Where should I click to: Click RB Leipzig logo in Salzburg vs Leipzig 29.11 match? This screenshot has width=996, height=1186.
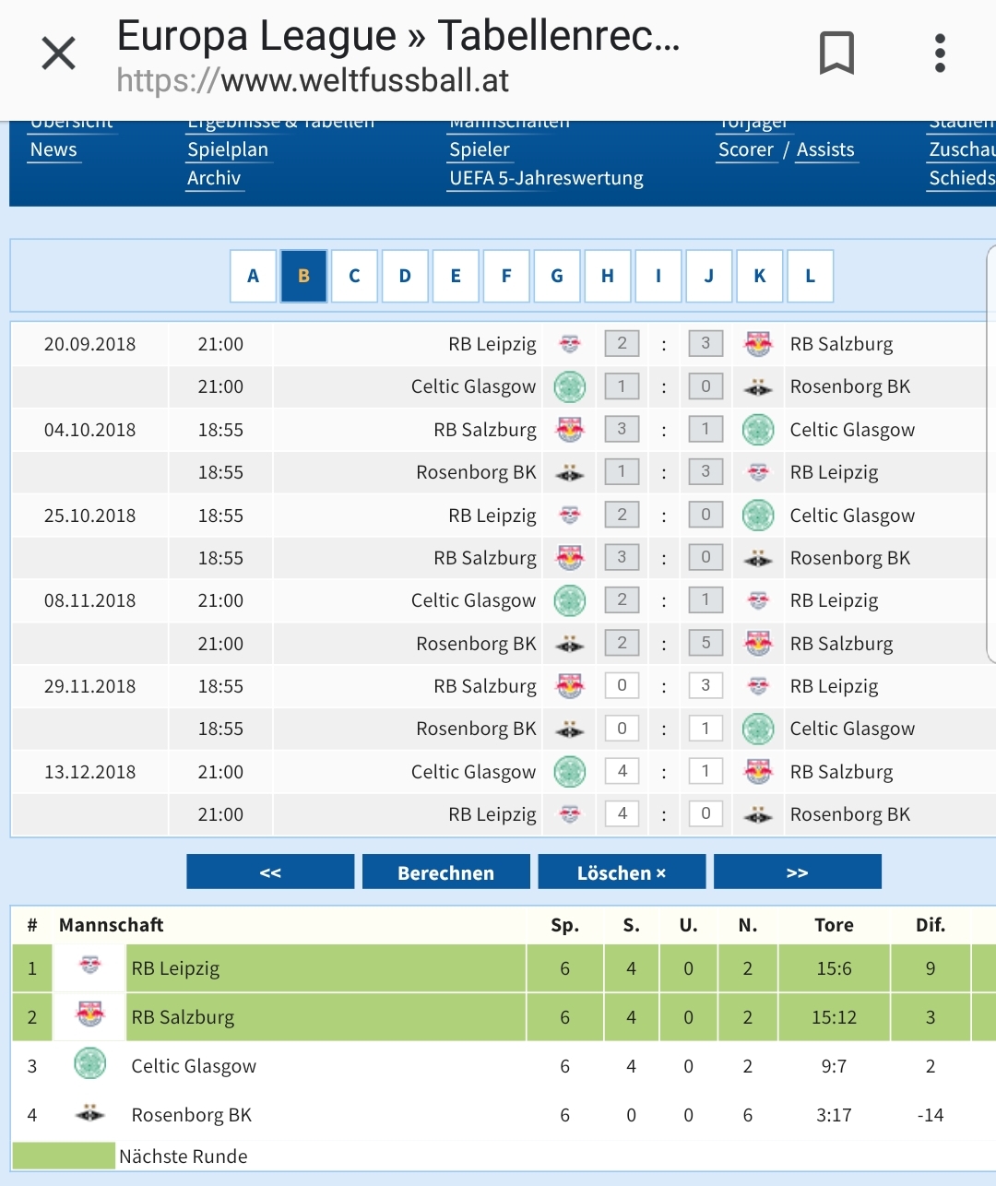coord(758,685)
